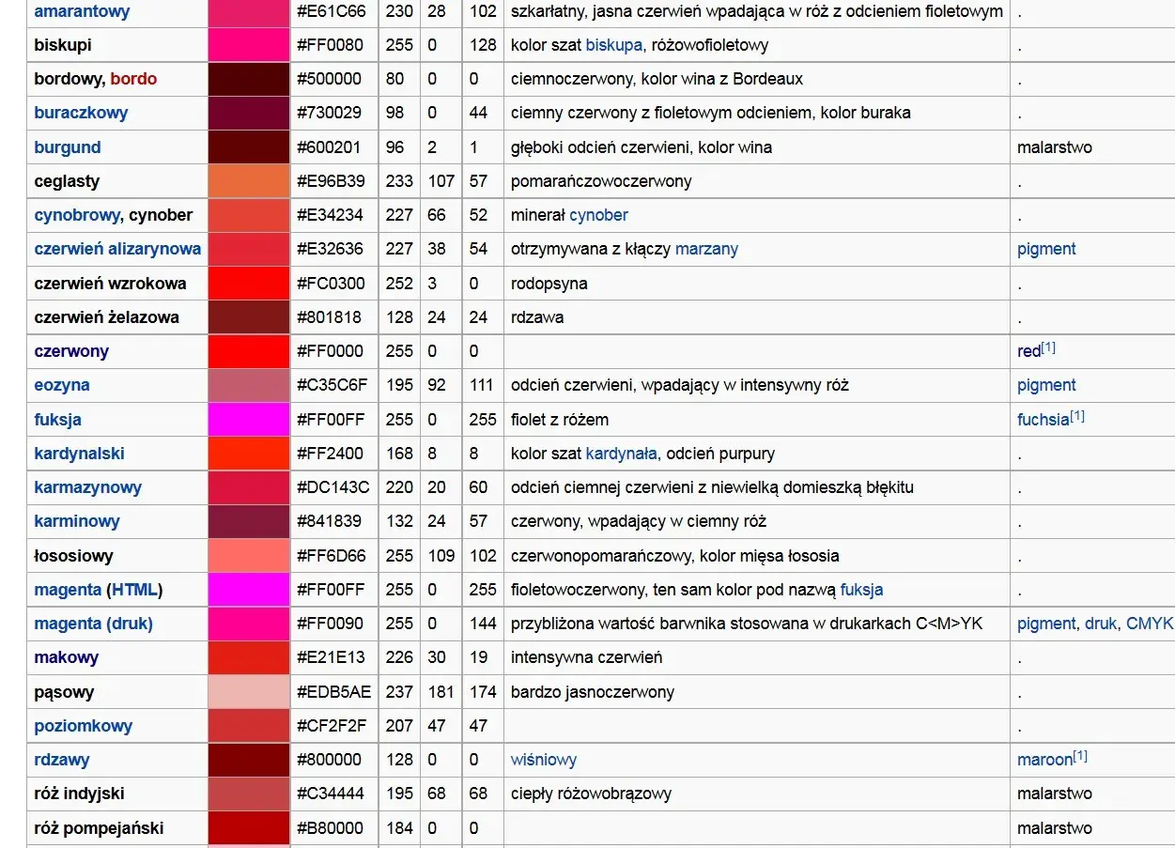
Task: Click the kardynała link
Action: [x=622, y=454]
